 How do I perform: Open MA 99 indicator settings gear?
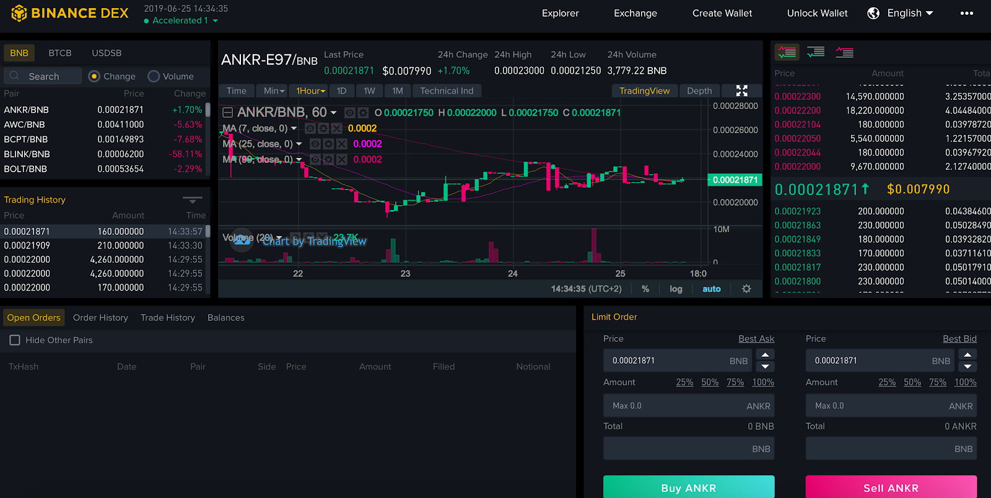click(328, 159)
